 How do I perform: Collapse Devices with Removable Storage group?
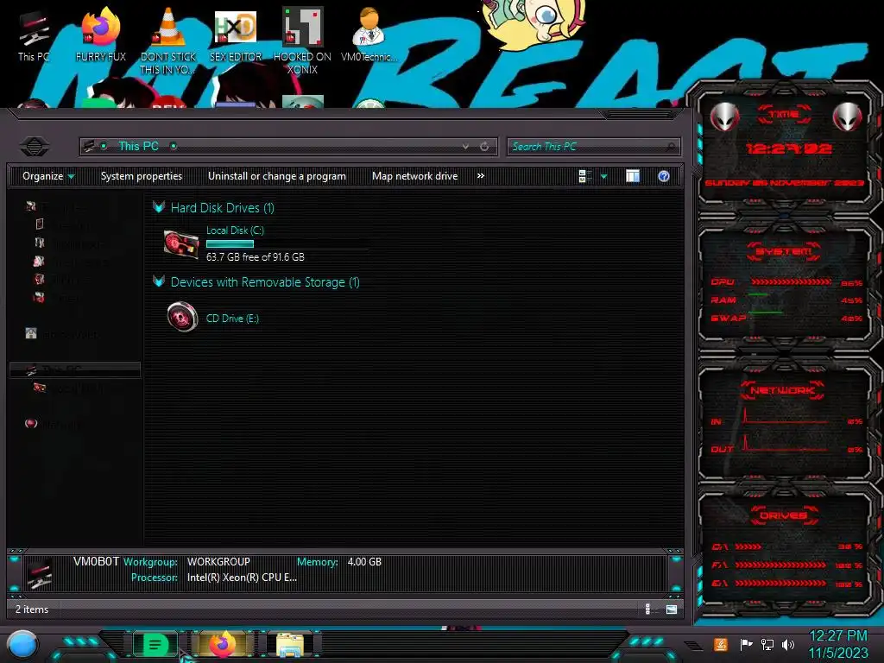point(159,281)
